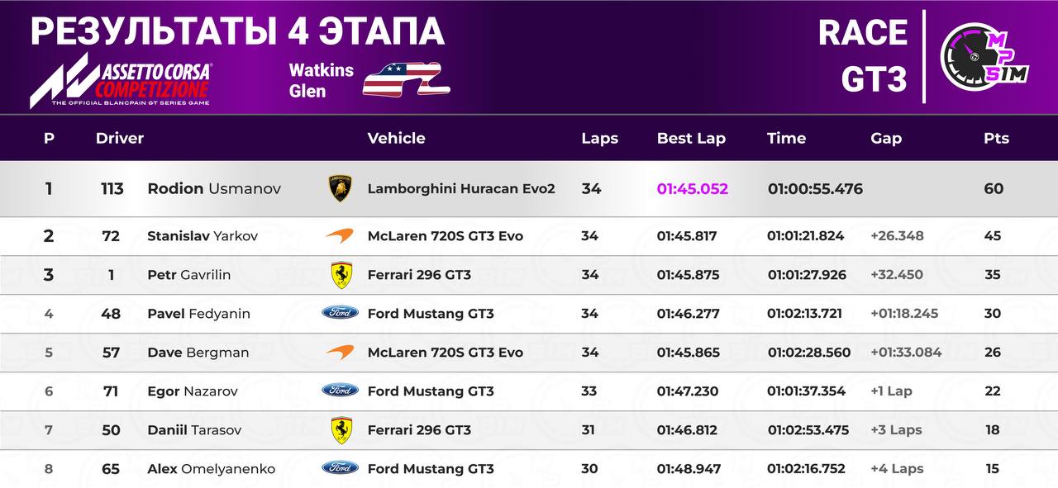Click the Ford logo in Pavel Fedyanin's row
Screen dimensions: 1058x488
(340, 313)
